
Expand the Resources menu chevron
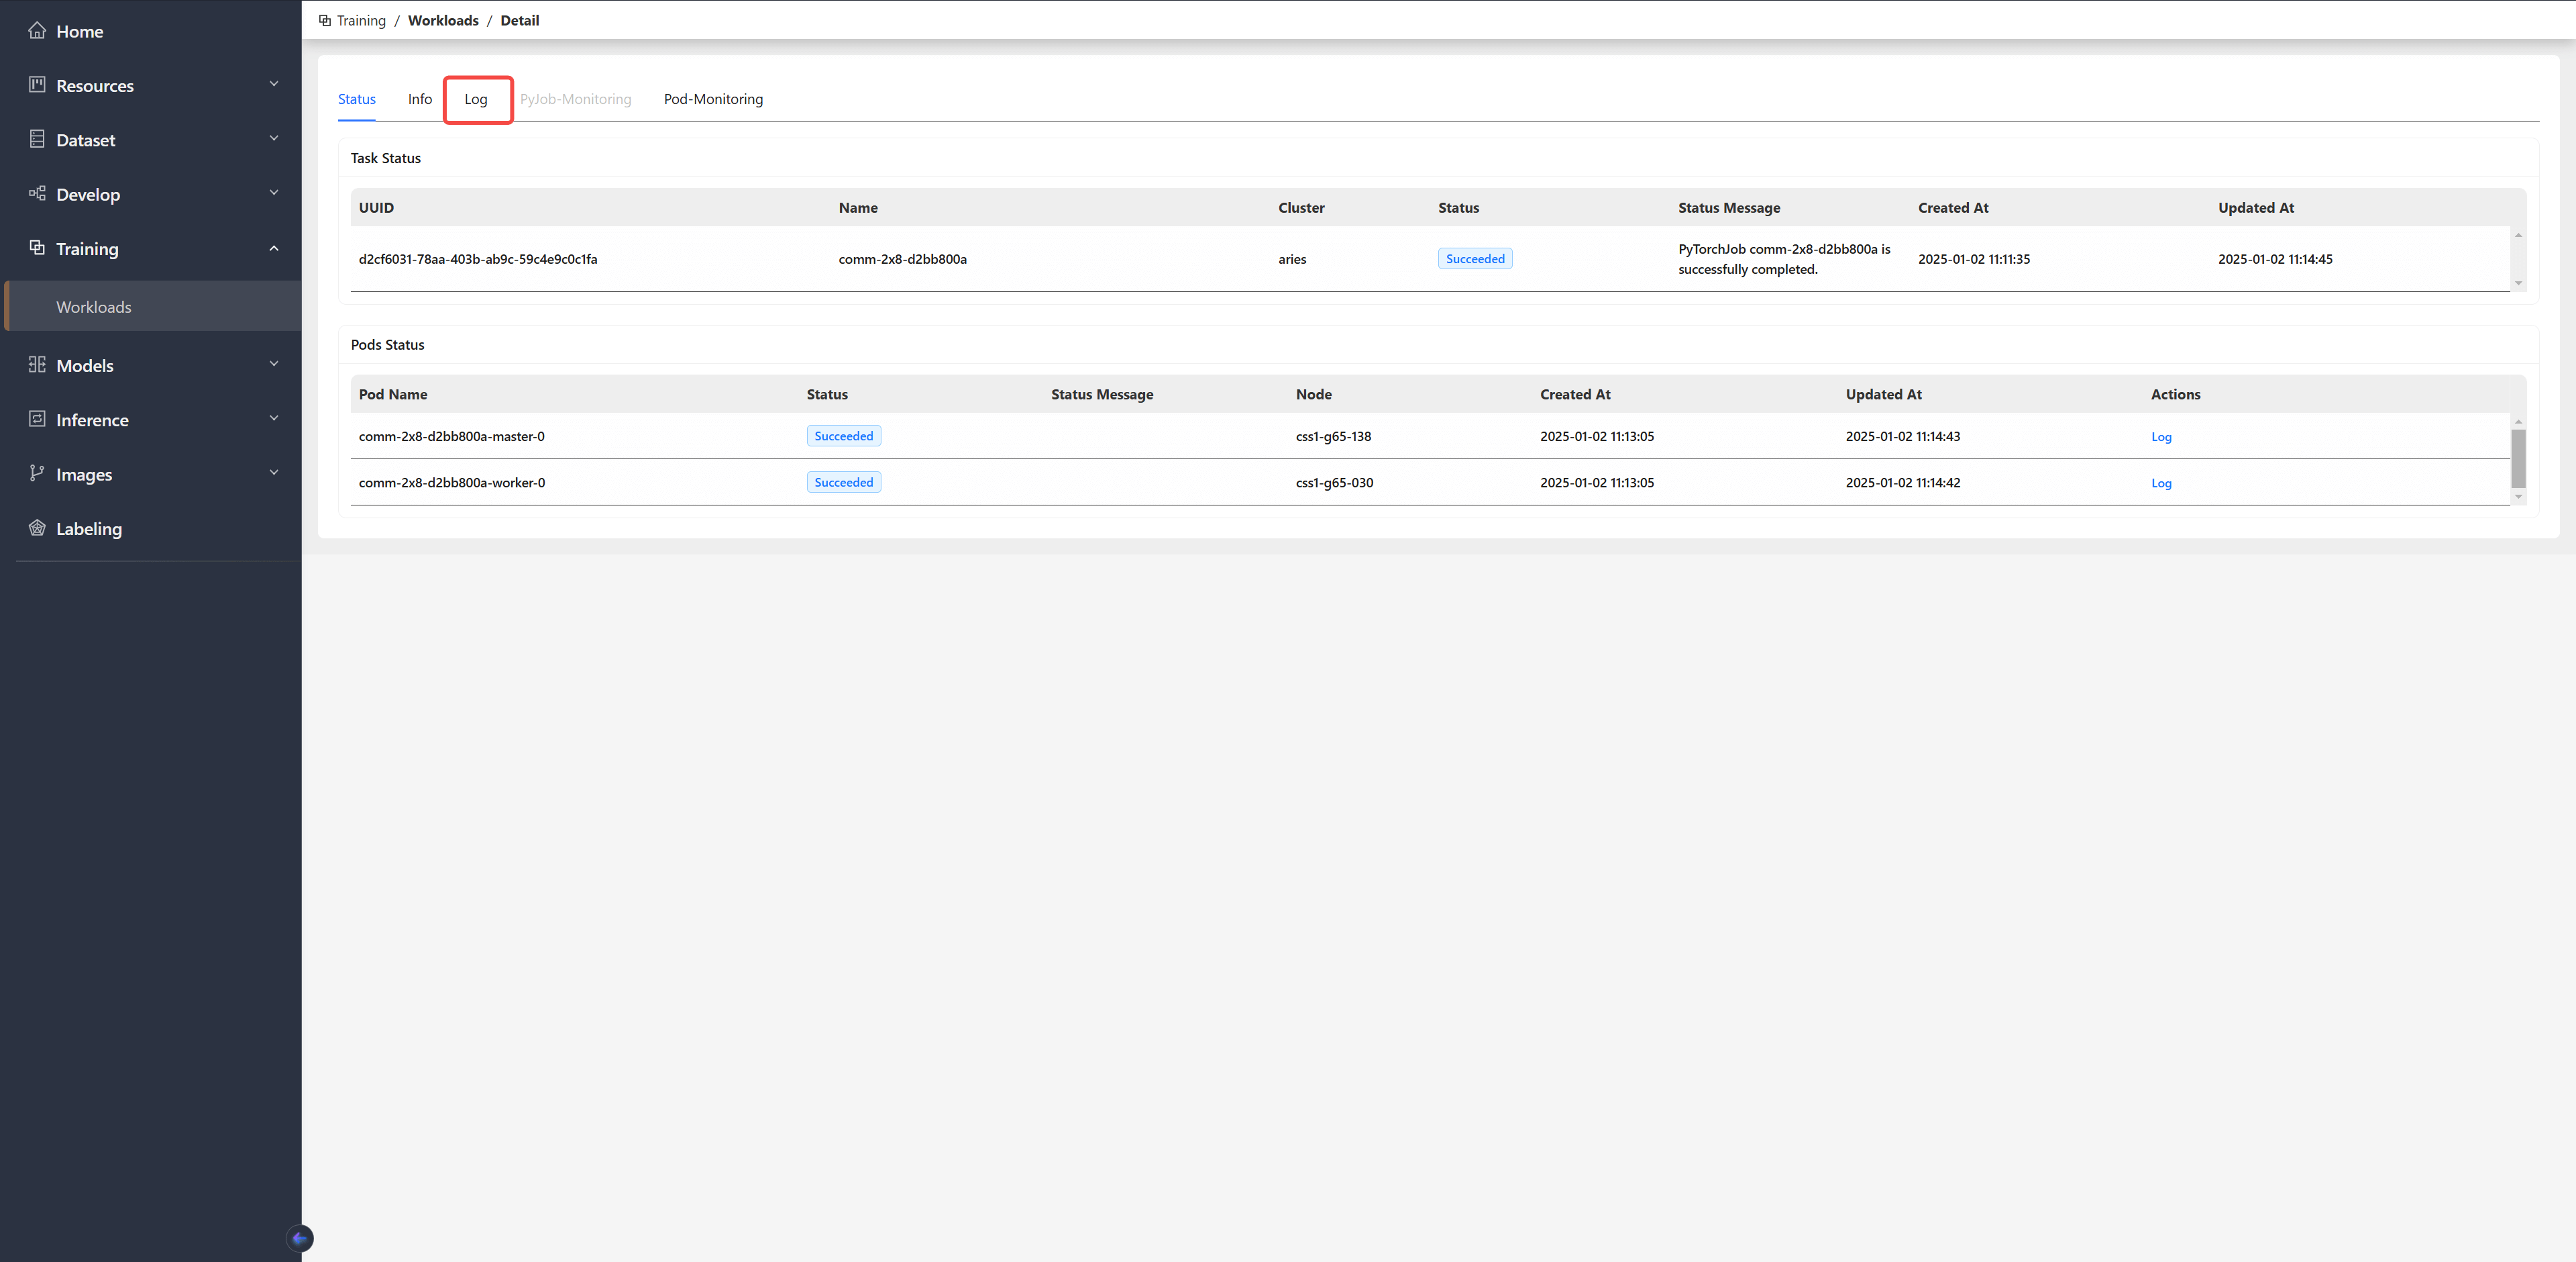click(274, 84)
